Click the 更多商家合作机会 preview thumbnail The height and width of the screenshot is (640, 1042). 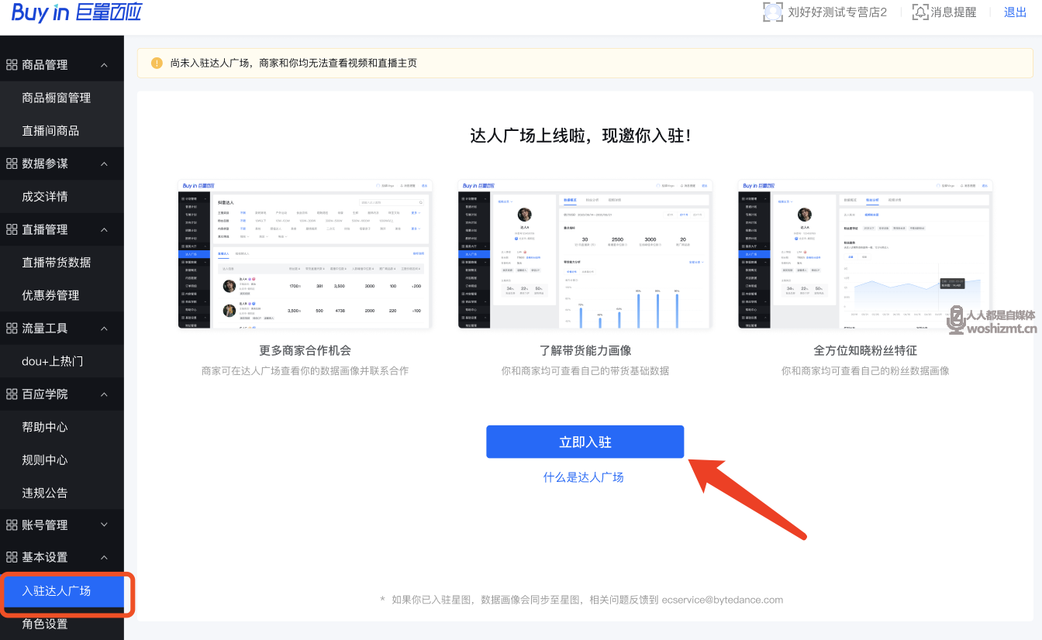[x=305, y=254]
